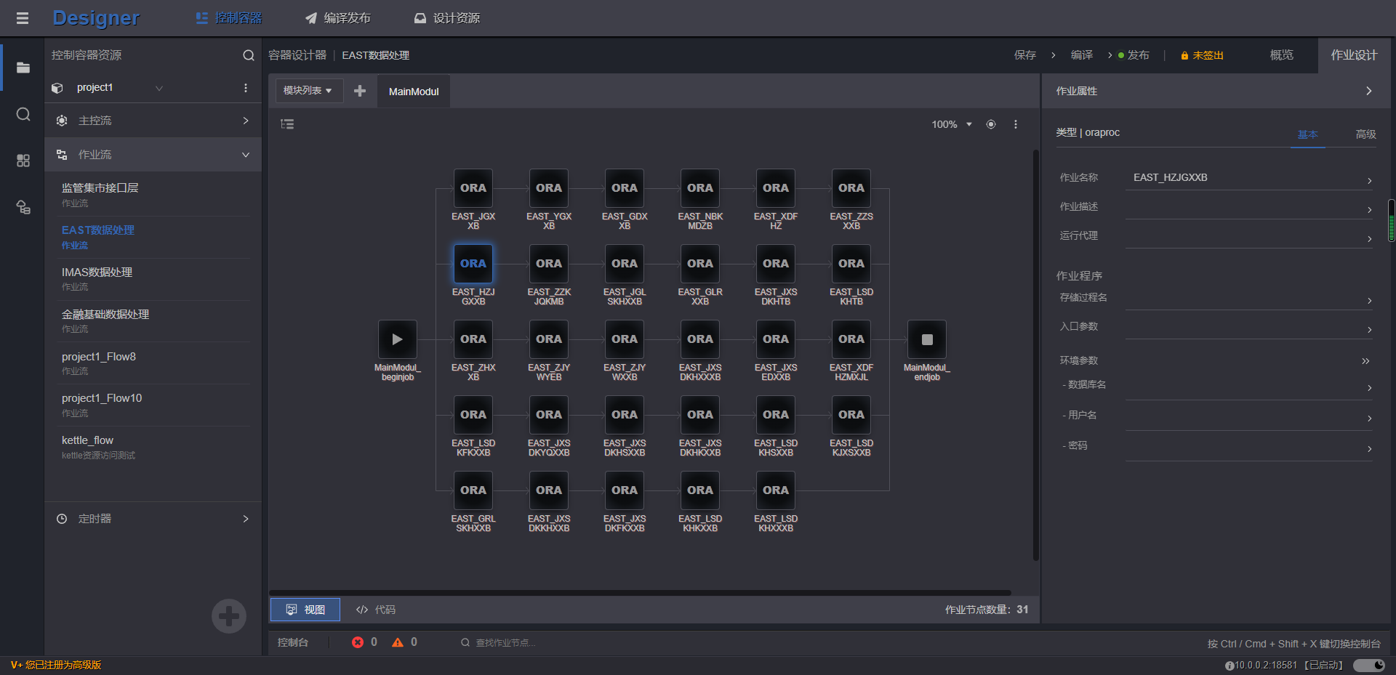Screen dimensions: 1396x675
Task: Open the modules grid sidebar icon
Action: click(23, 161)
